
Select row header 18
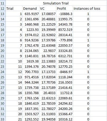coord(3,40)
